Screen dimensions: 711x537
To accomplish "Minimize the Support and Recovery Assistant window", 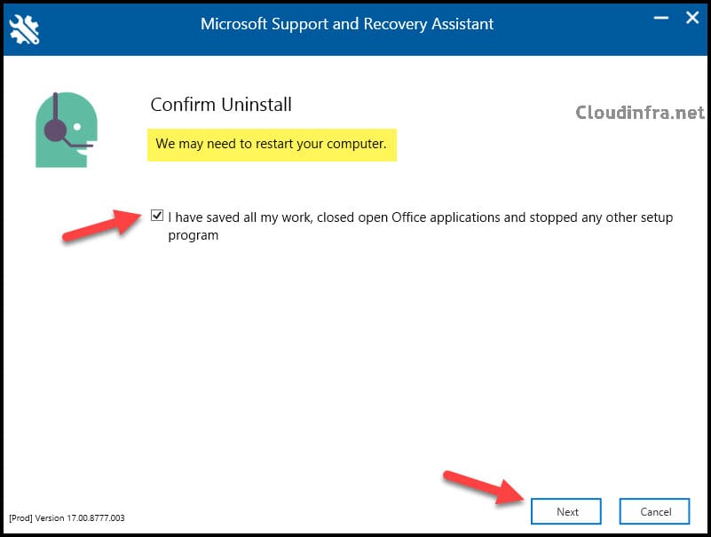I will click(661, 18).
